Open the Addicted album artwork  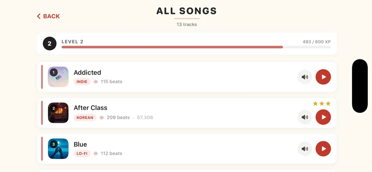[58, 77]
